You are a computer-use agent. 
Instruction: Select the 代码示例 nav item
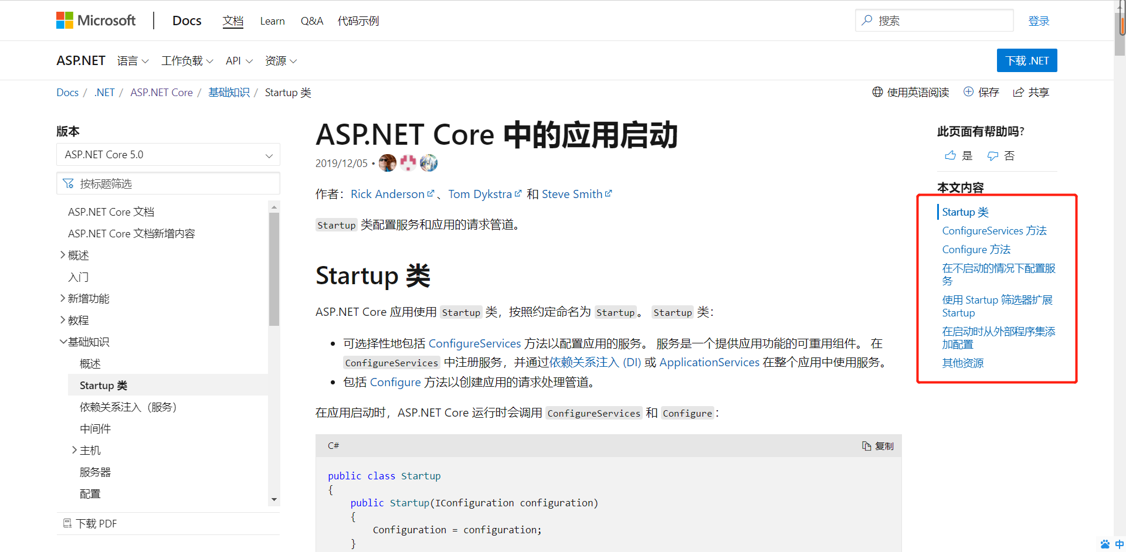pos(358,21)
